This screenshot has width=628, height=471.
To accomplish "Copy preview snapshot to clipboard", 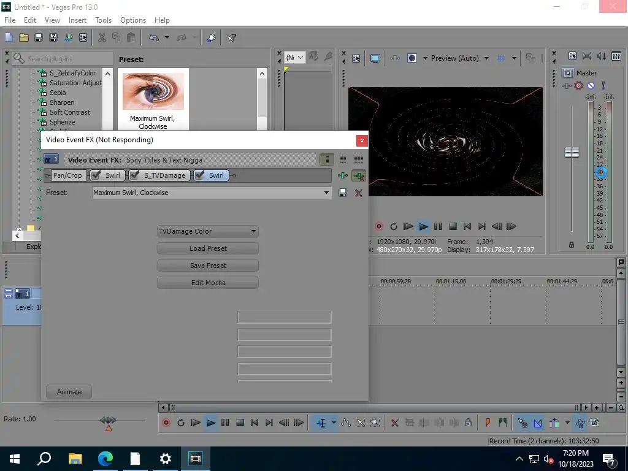I will point(530,58).
